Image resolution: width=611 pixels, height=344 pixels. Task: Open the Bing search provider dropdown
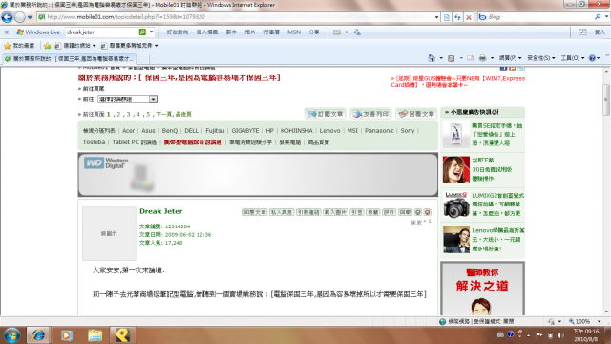click(607, 17)
